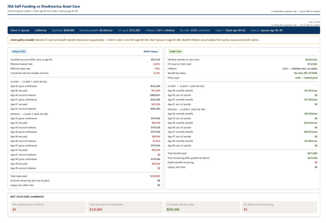326x223 pixels.
Task: Click the 'Effective federal rate' 24.0% value
Action: (x=157, y=64)
